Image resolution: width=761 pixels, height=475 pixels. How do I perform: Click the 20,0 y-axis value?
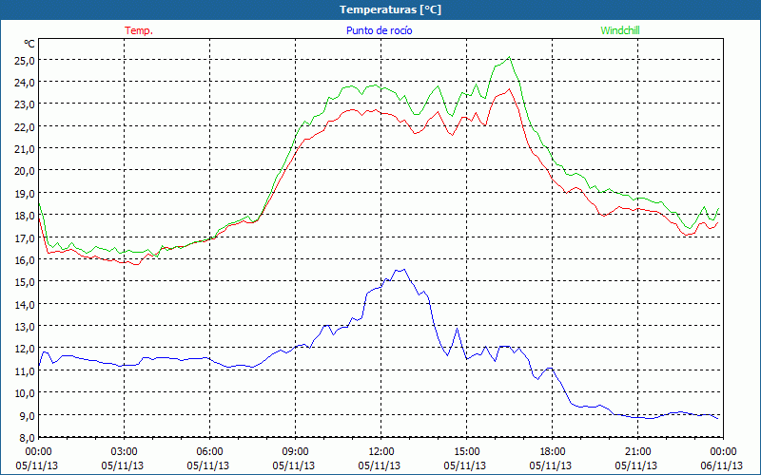pos(26,171)
